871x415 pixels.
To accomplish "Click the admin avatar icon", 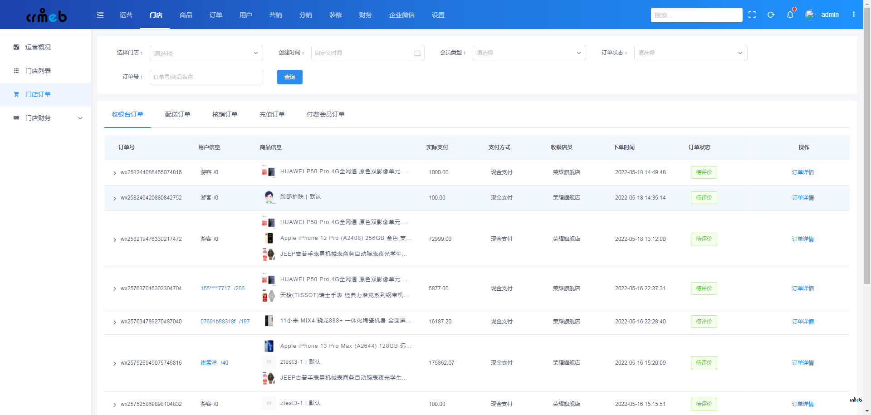I will (811, 15).
